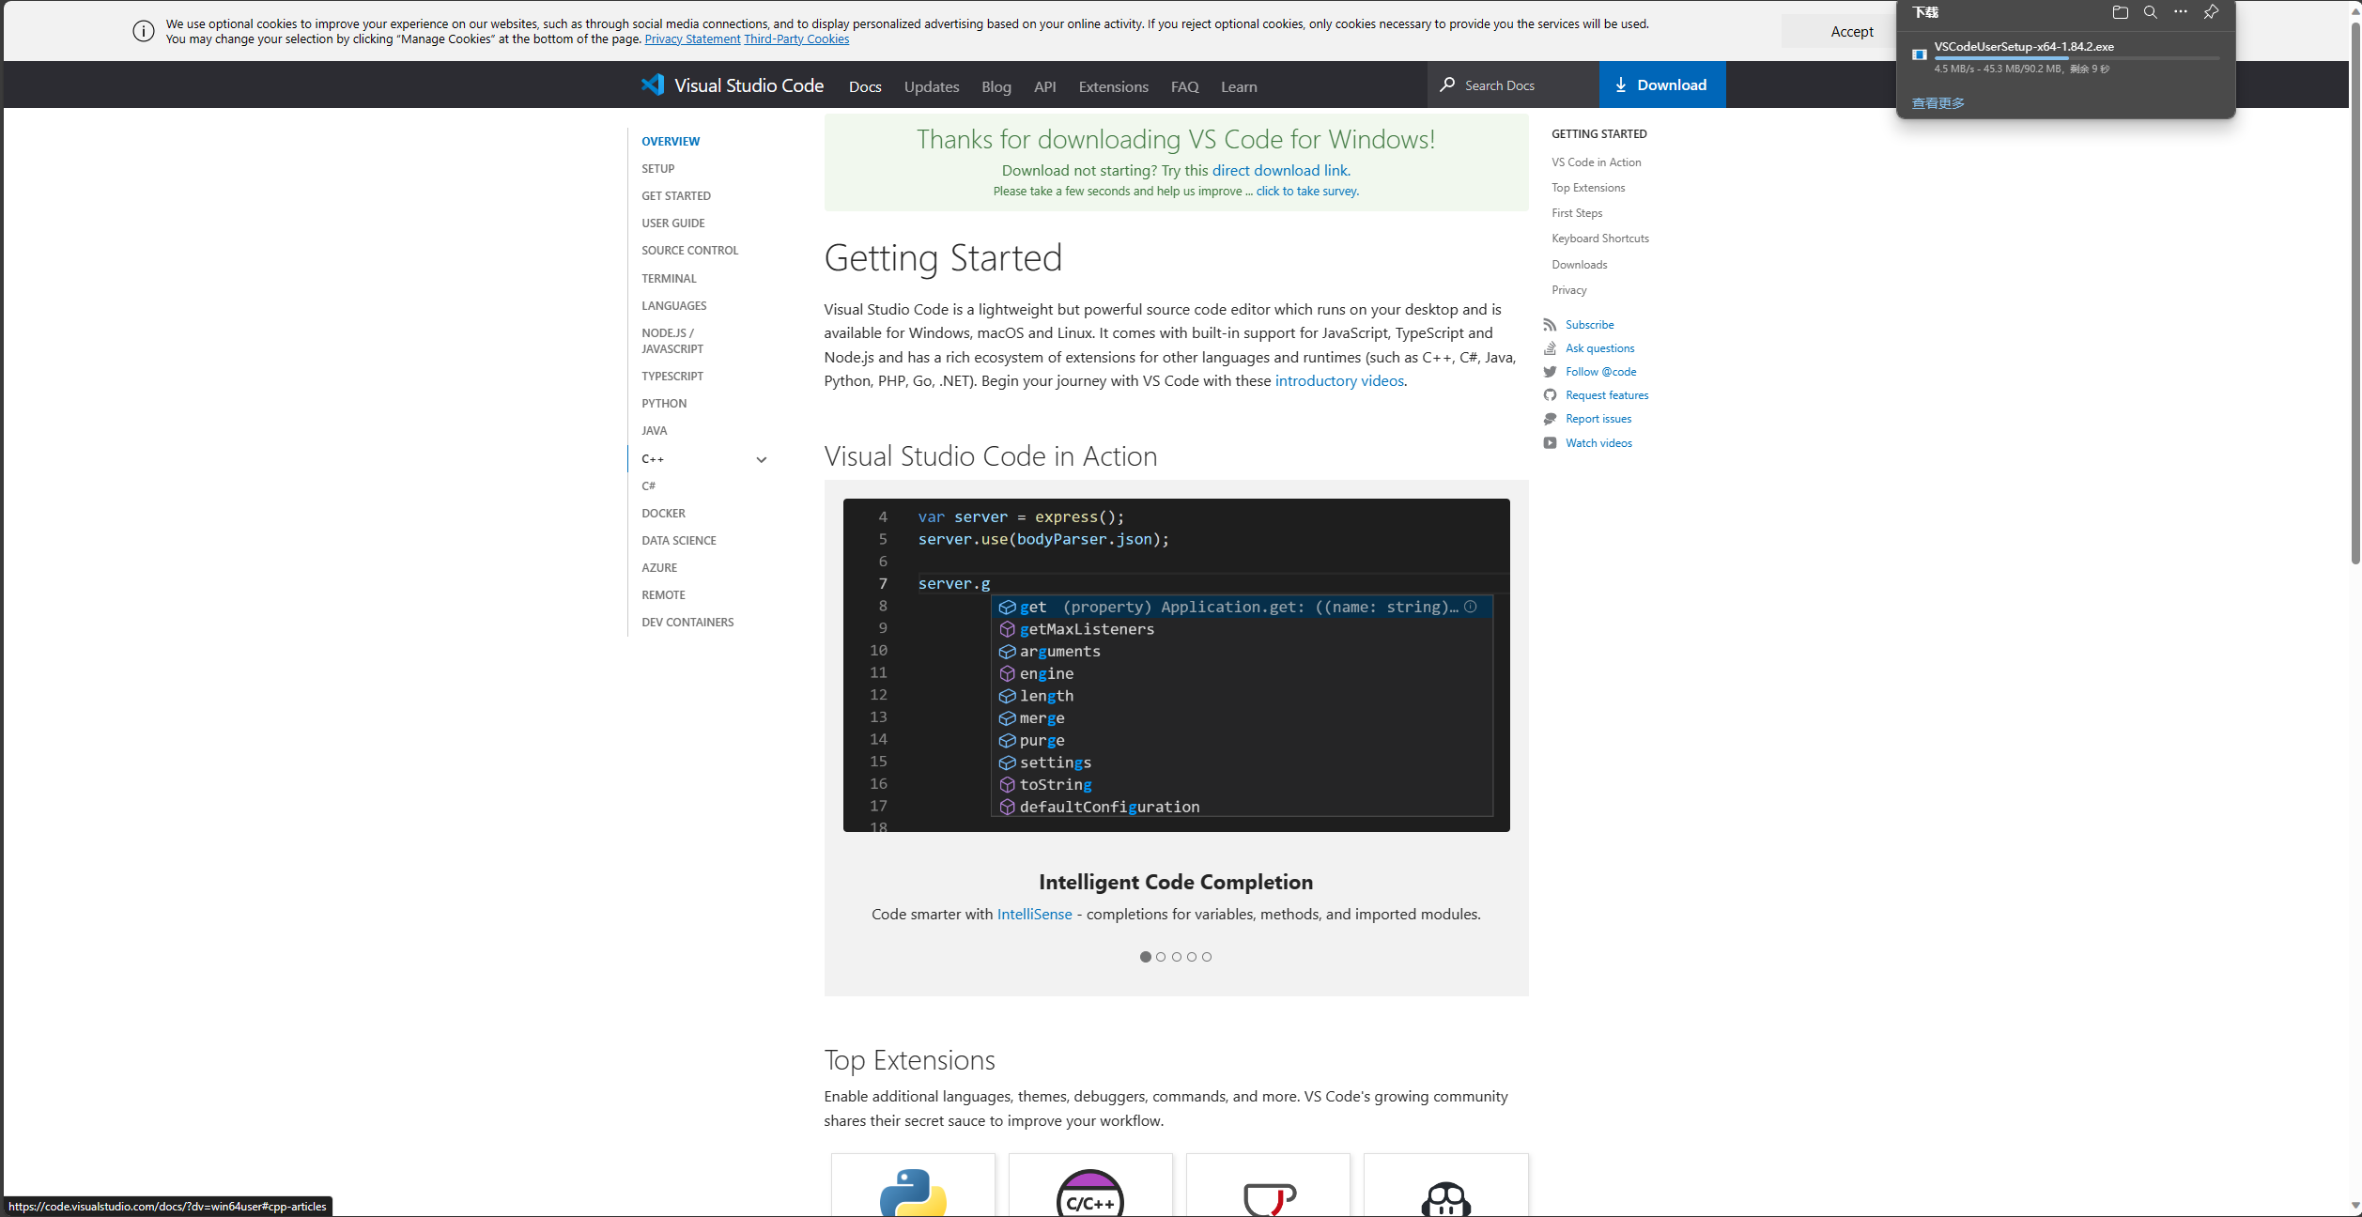
Task: Click the search magnifier icon in navbar
Action: pos(1443,85)
